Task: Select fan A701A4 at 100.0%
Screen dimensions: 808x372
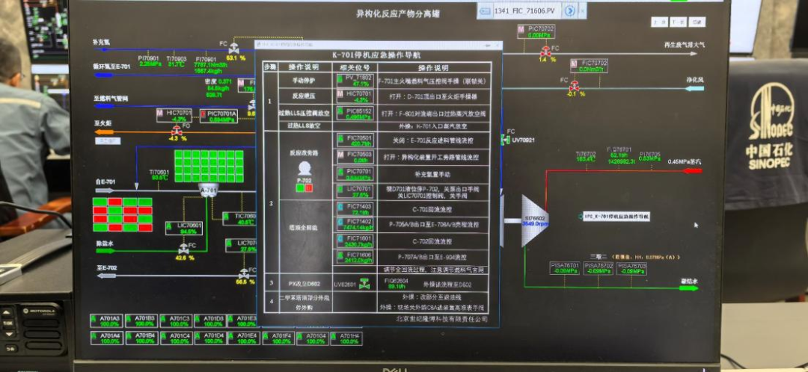Action: click(x=107, y=338)
